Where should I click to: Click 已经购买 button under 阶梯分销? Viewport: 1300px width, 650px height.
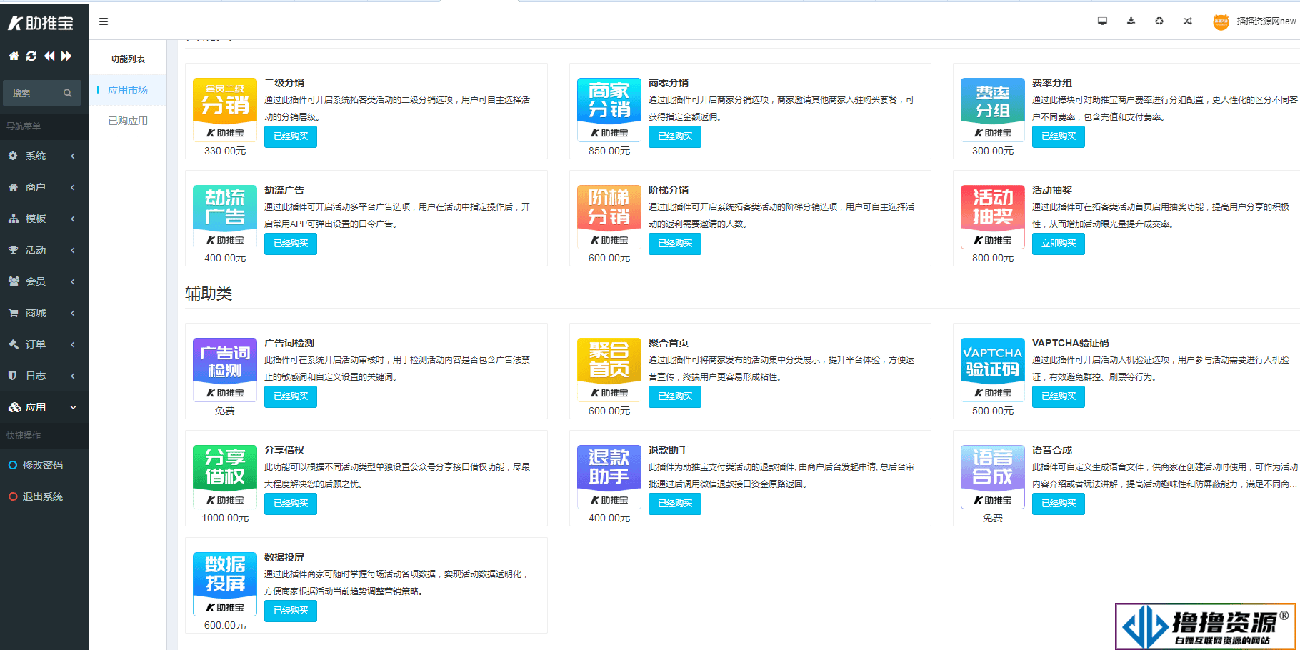[675, 244]
